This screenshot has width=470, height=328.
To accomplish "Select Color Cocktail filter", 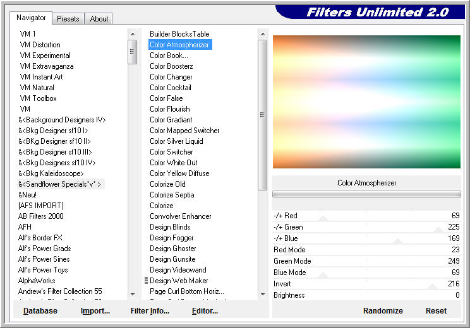I will [x=171, y=88].
